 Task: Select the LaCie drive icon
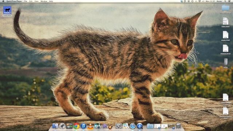pos(226,62)
